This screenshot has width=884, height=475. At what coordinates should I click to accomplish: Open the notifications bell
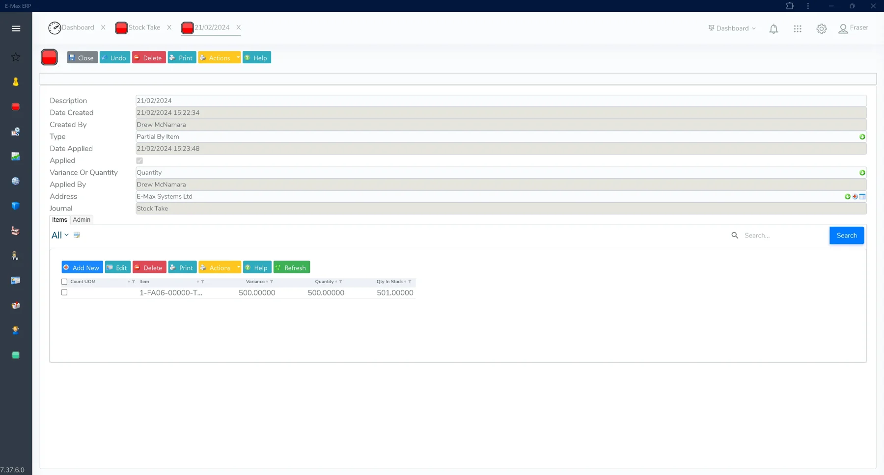coord(773,29)
